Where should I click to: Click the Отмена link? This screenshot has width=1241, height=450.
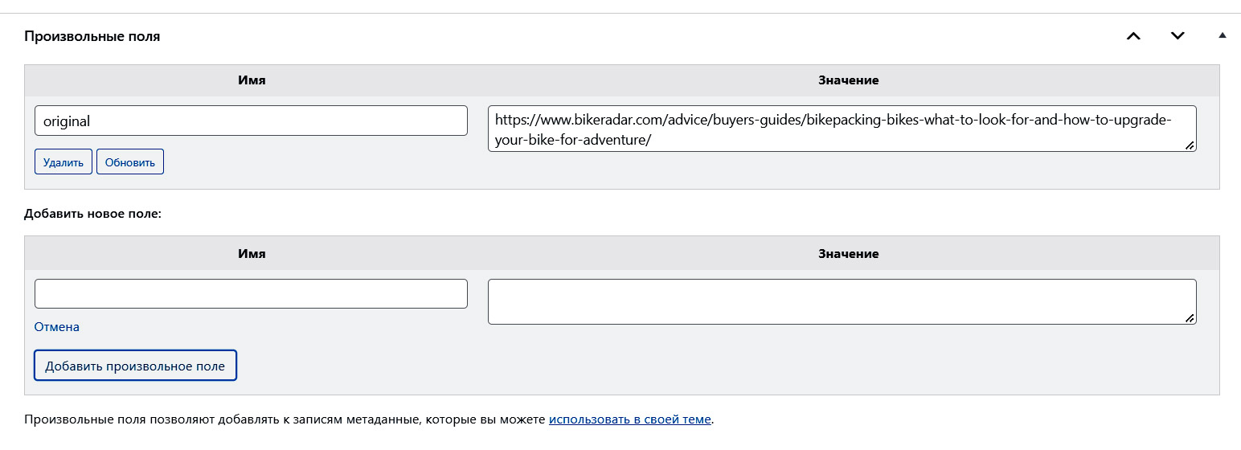57,327
